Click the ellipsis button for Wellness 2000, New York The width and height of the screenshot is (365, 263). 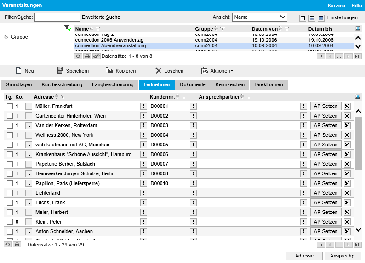(x=29, y=135)
